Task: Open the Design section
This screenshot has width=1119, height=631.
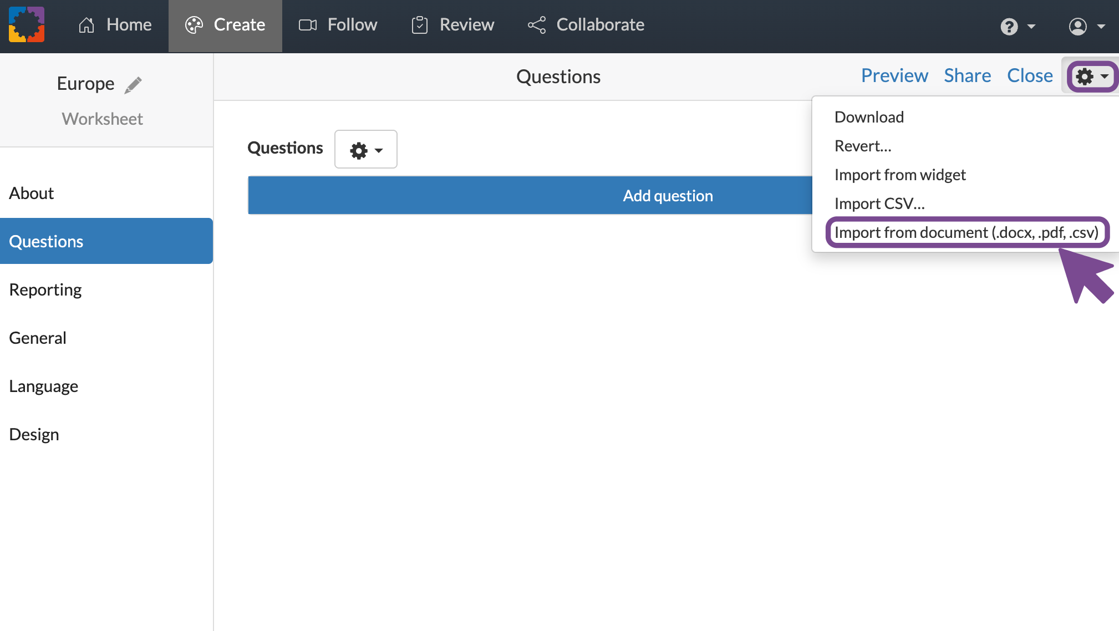Action: point(34,434)
